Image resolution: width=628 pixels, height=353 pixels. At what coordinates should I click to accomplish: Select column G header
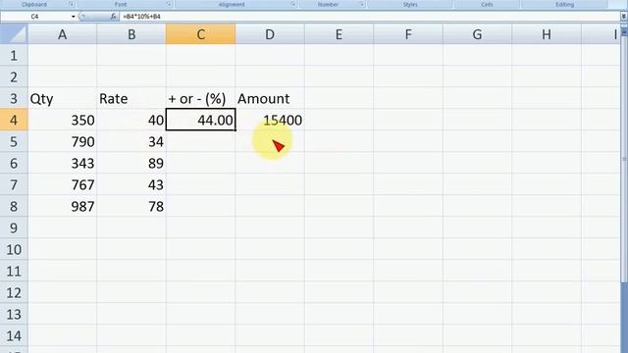(477, 34)
